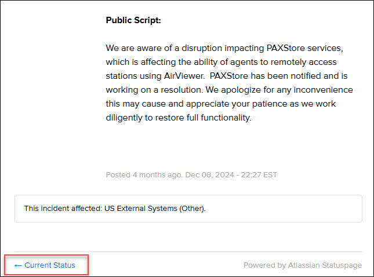Click the Public Script heading
374x277 pixels.
click(133, 20)
